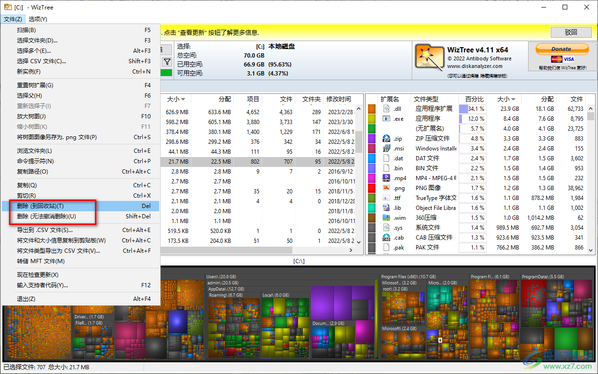The width and height of the screenshot is (598, 374).
Task: Click the cyan .lib color swatch
Action: [x=372, y=208]
